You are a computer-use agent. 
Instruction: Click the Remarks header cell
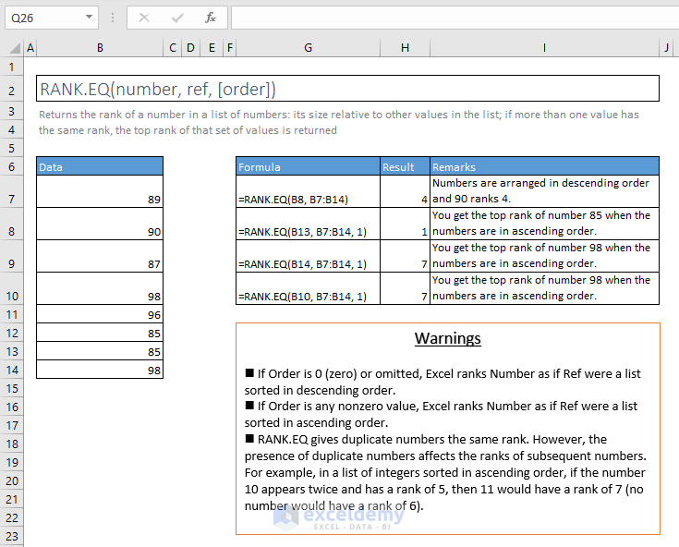click(544, 166)
